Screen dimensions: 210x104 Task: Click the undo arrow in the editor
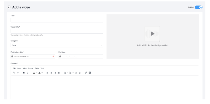click(x=14, y=73)
